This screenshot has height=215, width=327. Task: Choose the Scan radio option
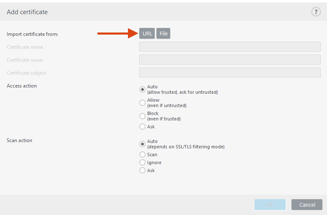click(x=143, y=155)
